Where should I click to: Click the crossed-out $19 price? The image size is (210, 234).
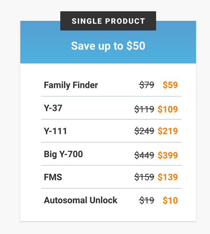[147, 200]
